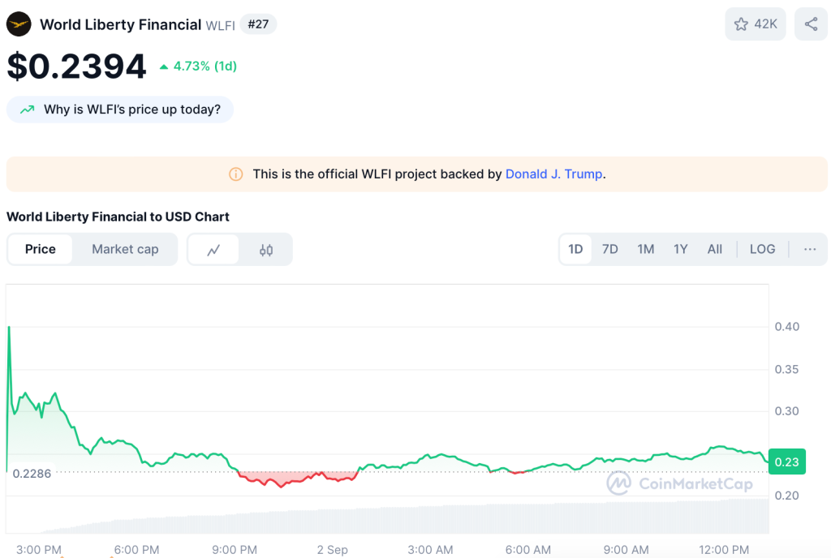Screen dimensions: 831x558
Task: Click the World Liberty Financial coin logo
Action: pos(18,24)
